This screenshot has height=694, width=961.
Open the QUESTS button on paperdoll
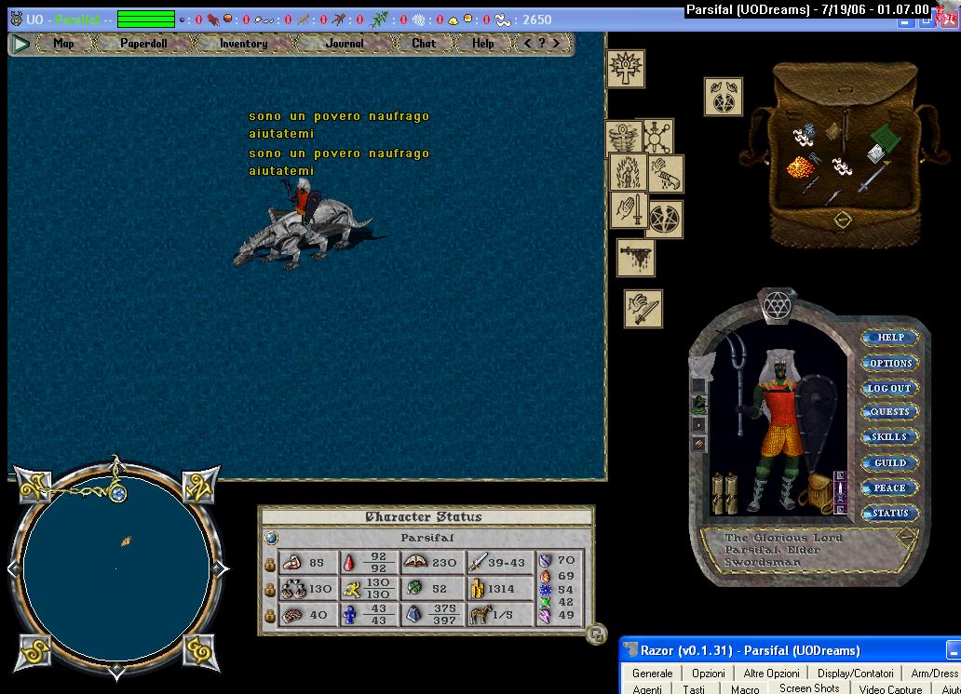coord(890,411)
